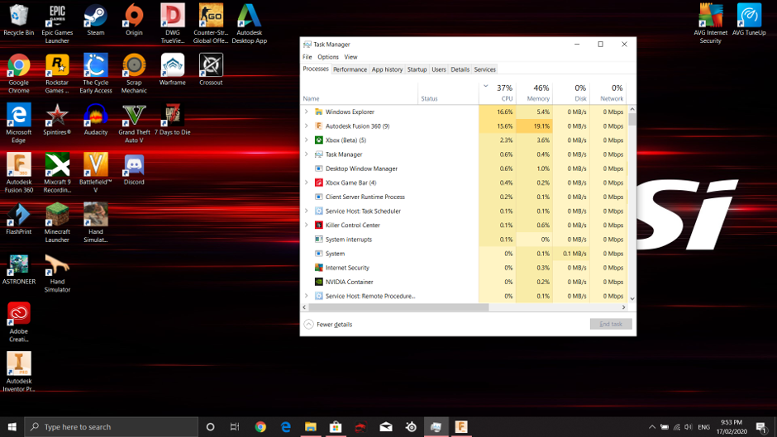The height and width of the screenshot is (437, 777).
Task: Select ASTRONEER desktop icon
Action: [x=19, y=268]
